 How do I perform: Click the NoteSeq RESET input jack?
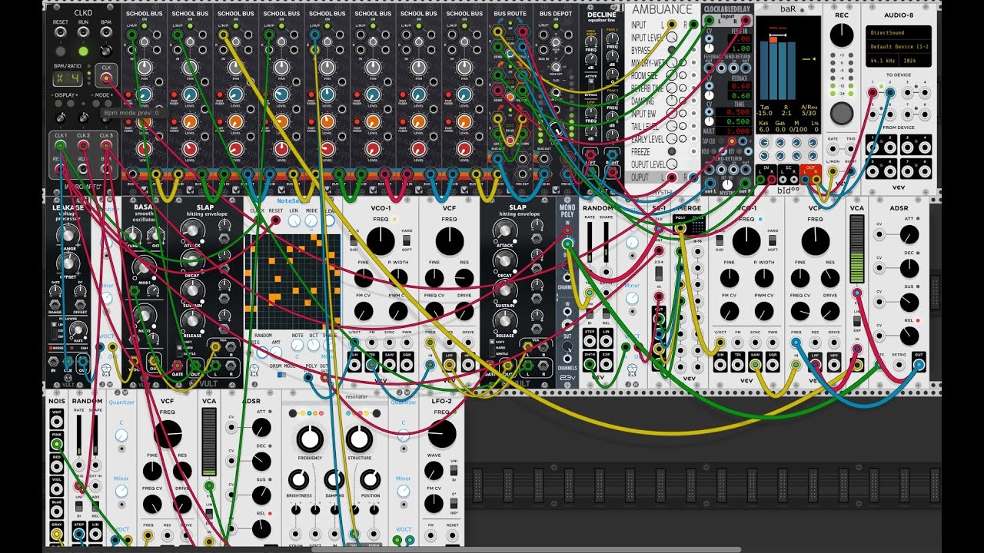[x=275, y=221]
